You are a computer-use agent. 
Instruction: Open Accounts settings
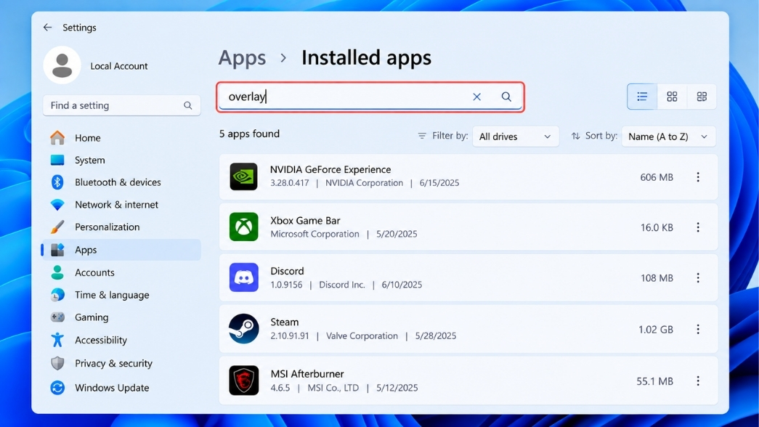click(x=121, y=272)
